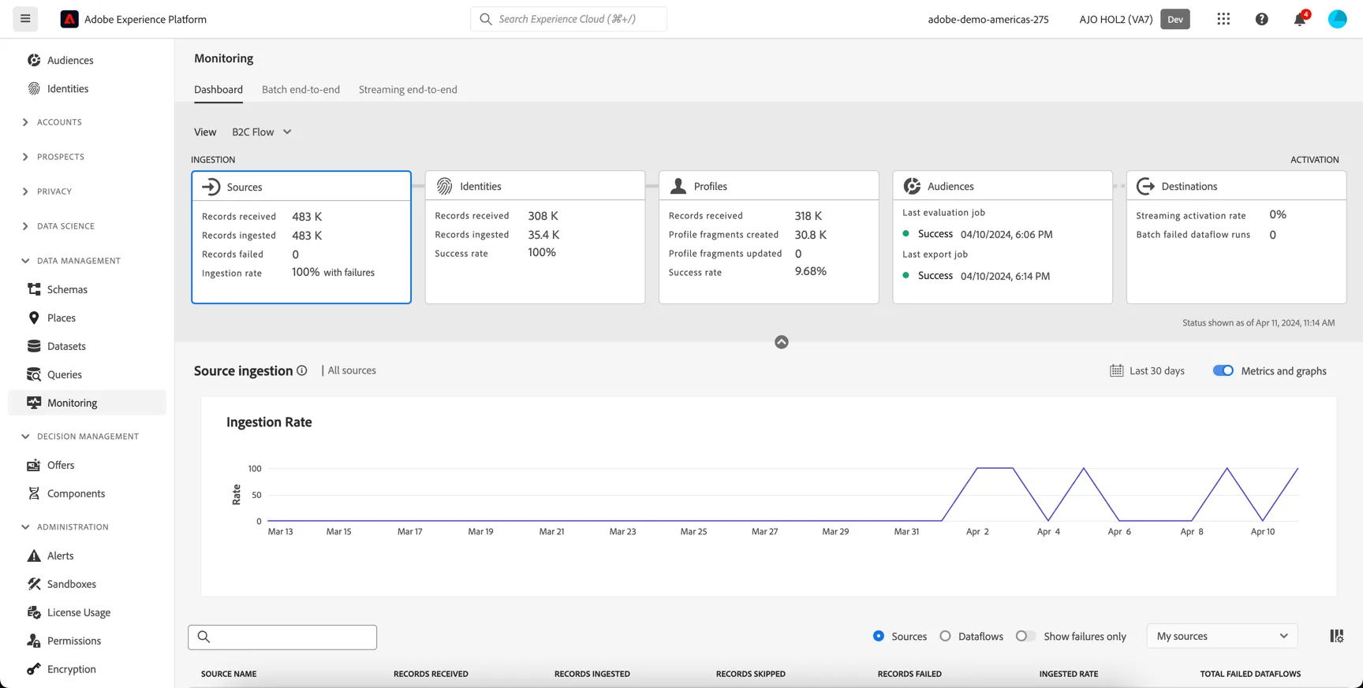The width and height of the screenshot is (1363, 688).
Task: Click the Source ingestion info icon
Action: pos(302,370)
